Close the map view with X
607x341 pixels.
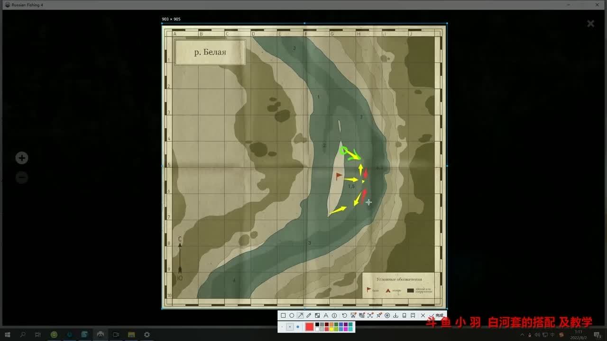(x=590, y=24)
